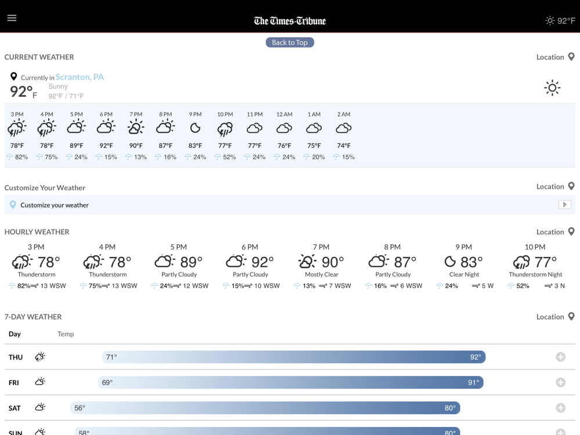
Task: Select the 2 AM cloudy icon in strip
Action: [343, 128]
